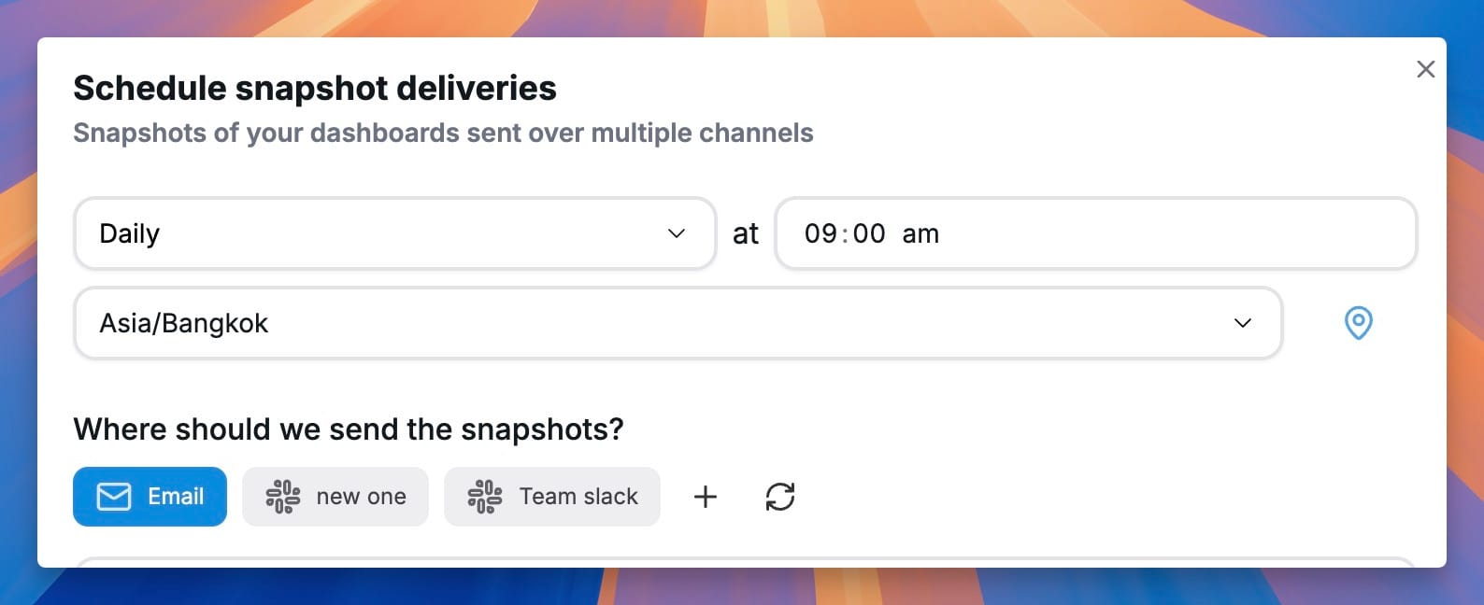Click the chevron arrow in the Daily dropdown
The height and width of the screenshot is (605, 1484).
(x=677, y=233)
